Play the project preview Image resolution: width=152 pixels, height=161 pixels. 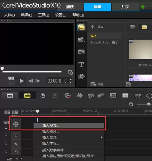coord(22,81)
